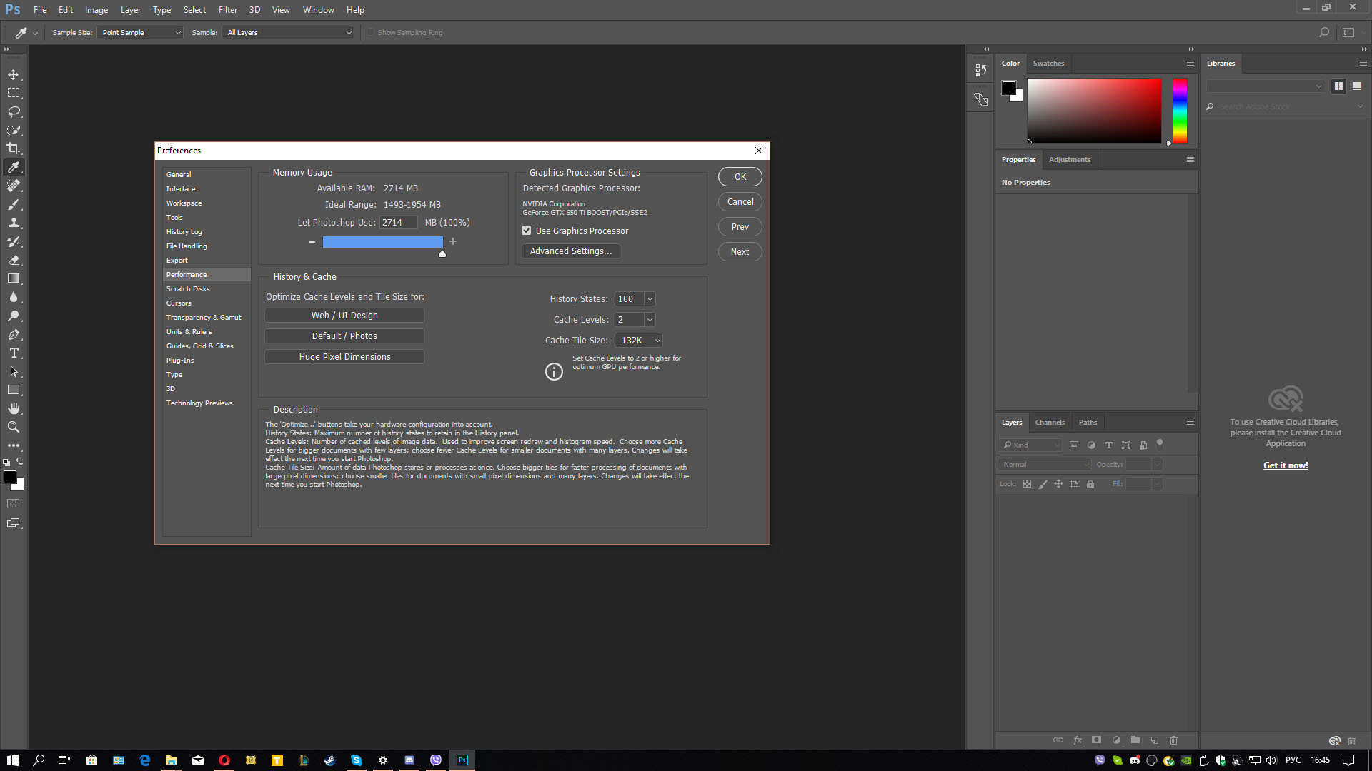Image resolution: width=1372 pixels, height=771 pixels.
Task: Open the History panel icon
Action: click(980, 70)
